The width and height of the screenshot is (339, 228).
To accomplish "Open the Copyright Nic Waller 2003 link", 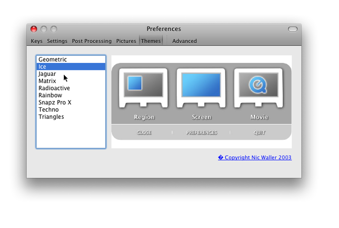I will (x=255, y=157).
